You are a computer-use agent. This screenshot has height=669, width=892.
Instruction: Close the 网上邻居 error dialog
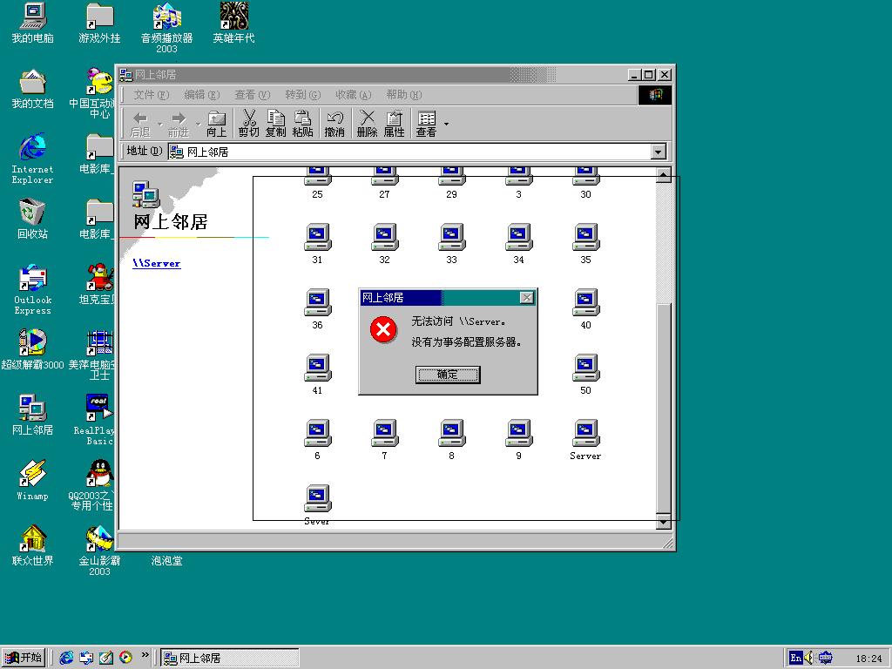click(527, 298)
